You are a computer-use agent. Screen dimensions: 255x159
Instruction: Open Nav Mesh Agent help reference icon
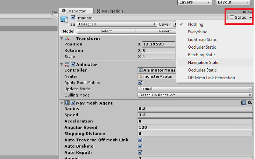tap(244, 103)
